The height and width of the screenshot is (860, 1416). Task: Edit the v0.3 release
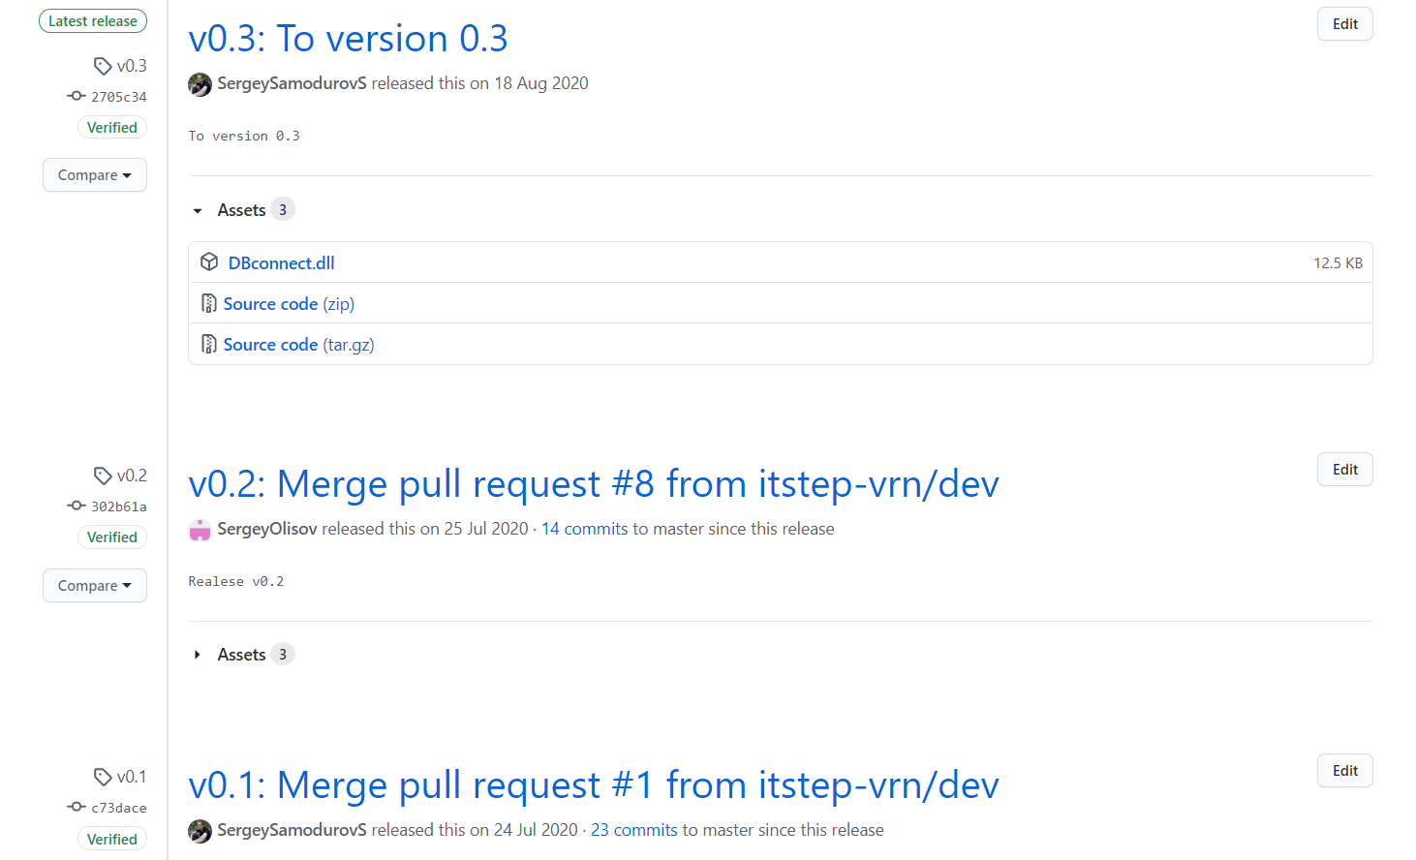[1344, 24]
